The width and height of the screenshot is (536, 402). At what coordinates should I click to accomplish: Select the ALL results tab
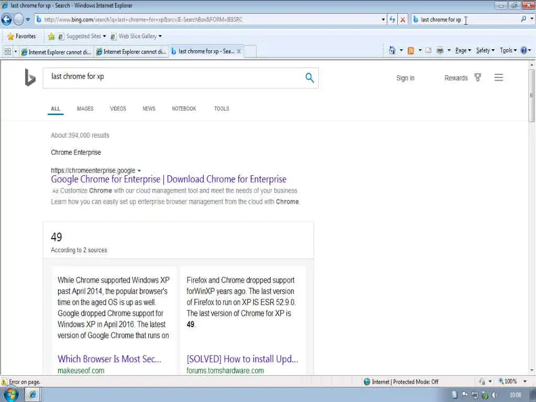click(x=55, y=109)
